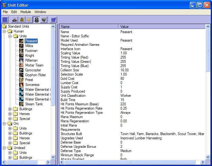Select the Footman unit in the tree
Viewport: 212px width, 166px height.
coord(31,51)
